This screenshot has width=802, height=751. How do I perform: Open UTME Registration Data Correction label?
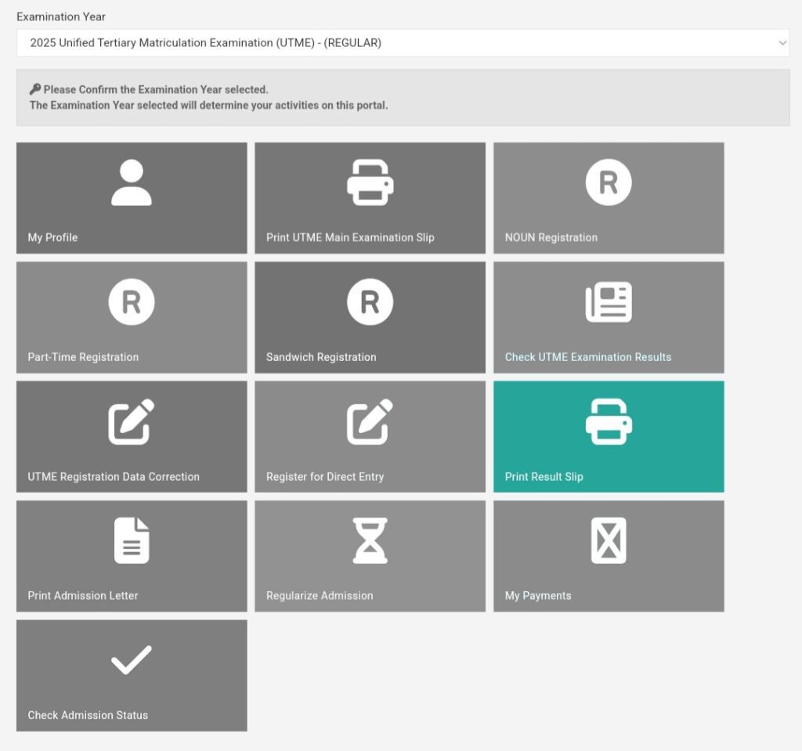(x=114, y=477)
